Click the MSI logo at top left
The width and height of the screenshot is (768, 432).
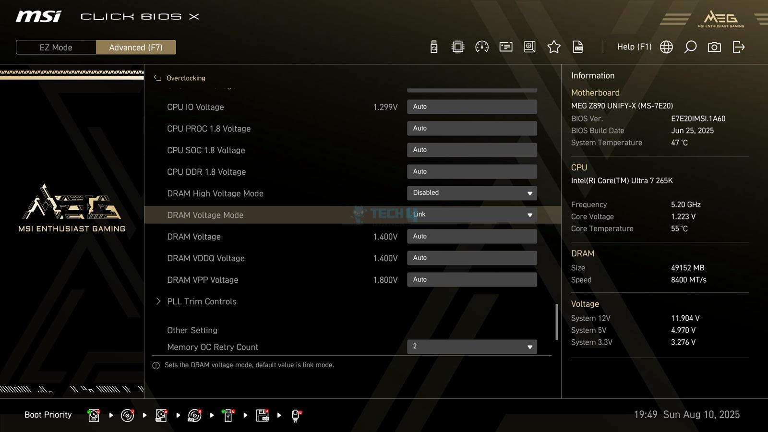(x=38, y=17)
